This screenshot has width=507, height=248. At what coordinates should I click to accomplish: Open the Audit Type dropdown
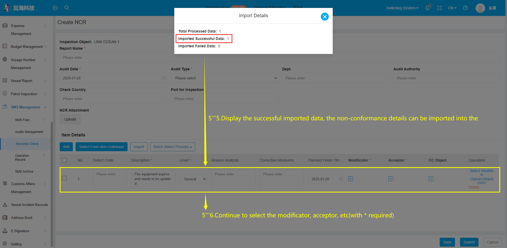pos(224,78)
